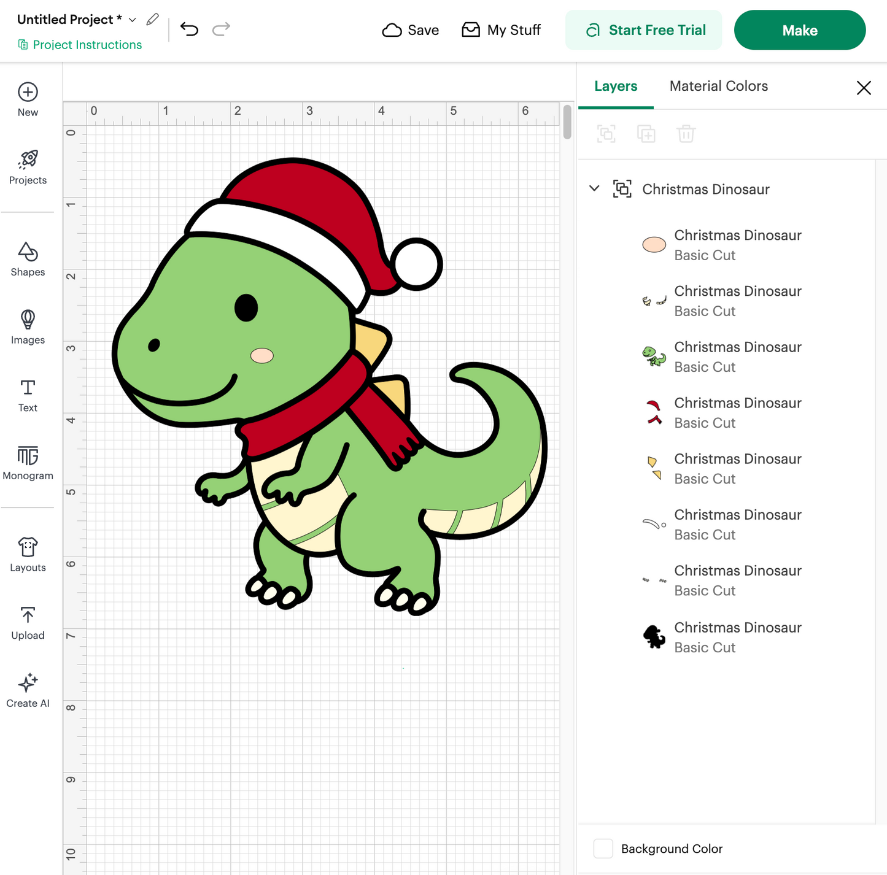Image resolution: width=887 pixels, height=875 pixels.
Task: Click the Undo arrow
Action: 189,29
